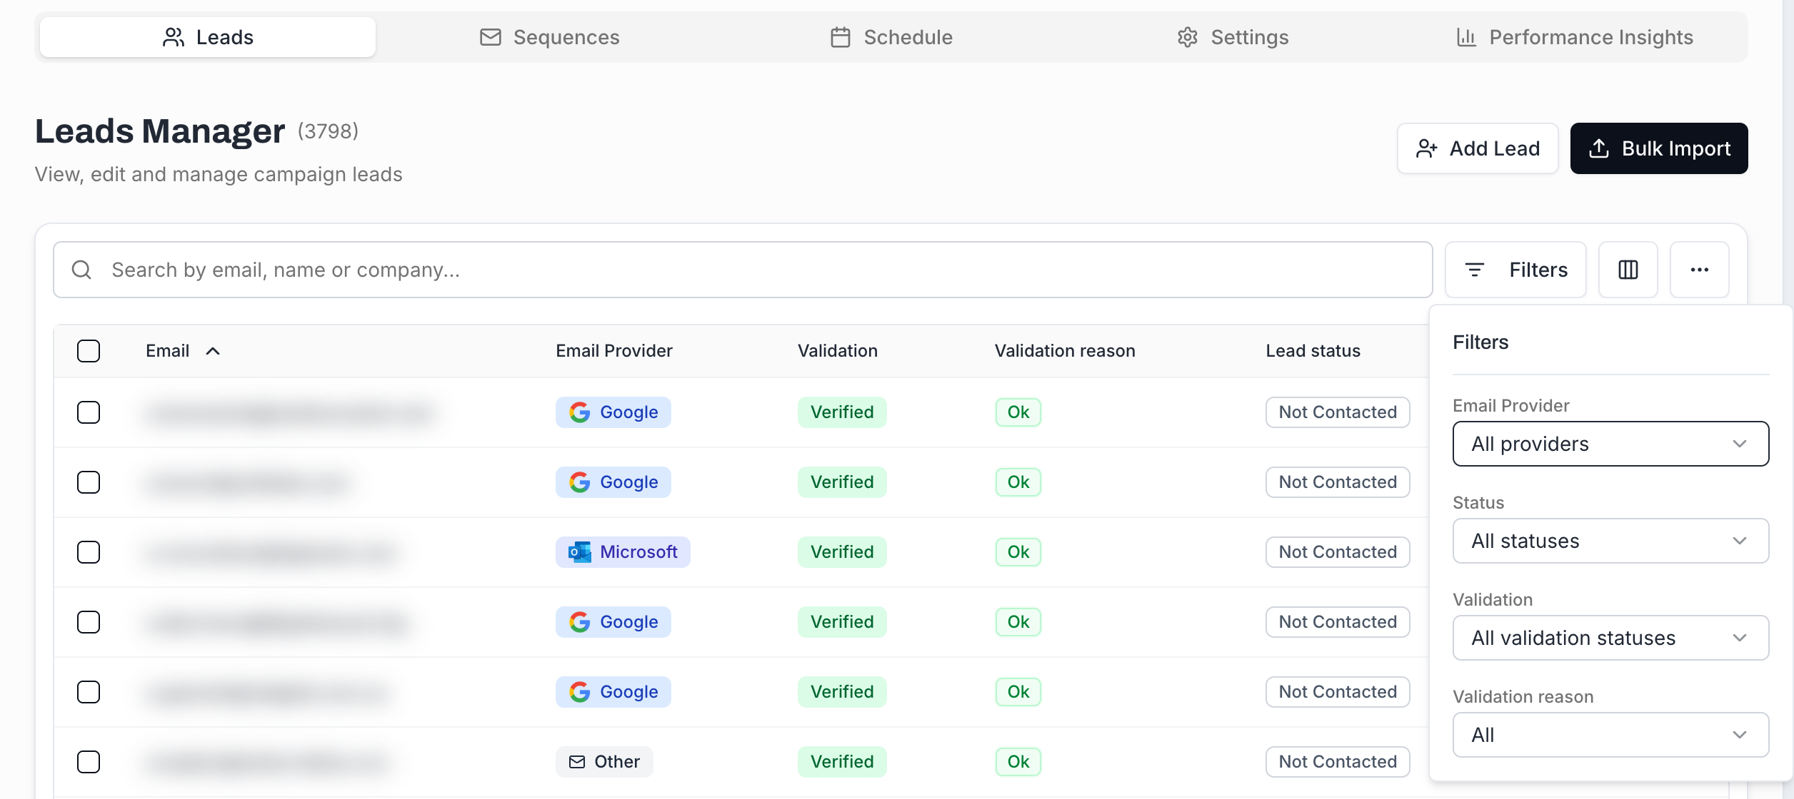Image resolution: width=1794 pixels, height=799 pixels.
Task: Open the Leads tab
Action: click(x=208, y=37)
